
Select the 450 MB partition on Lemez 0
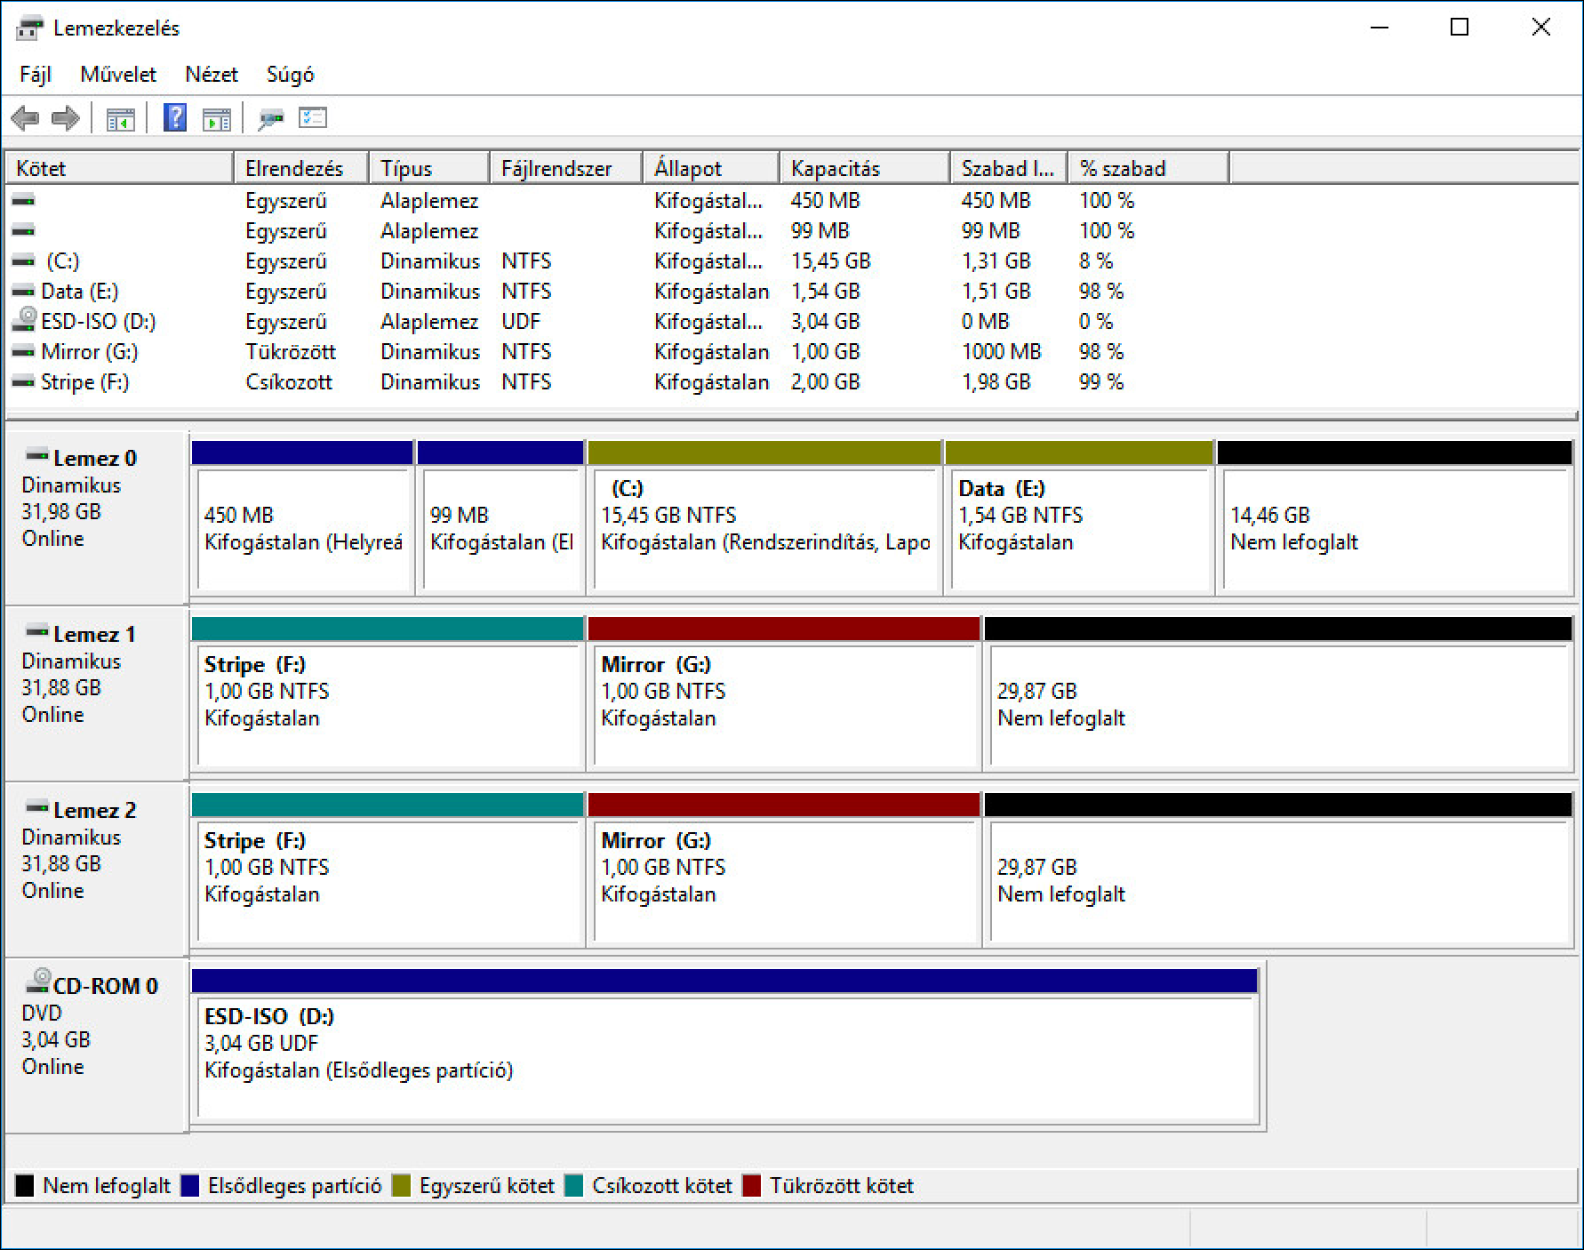pyautogui.click(x=302, y=517)
